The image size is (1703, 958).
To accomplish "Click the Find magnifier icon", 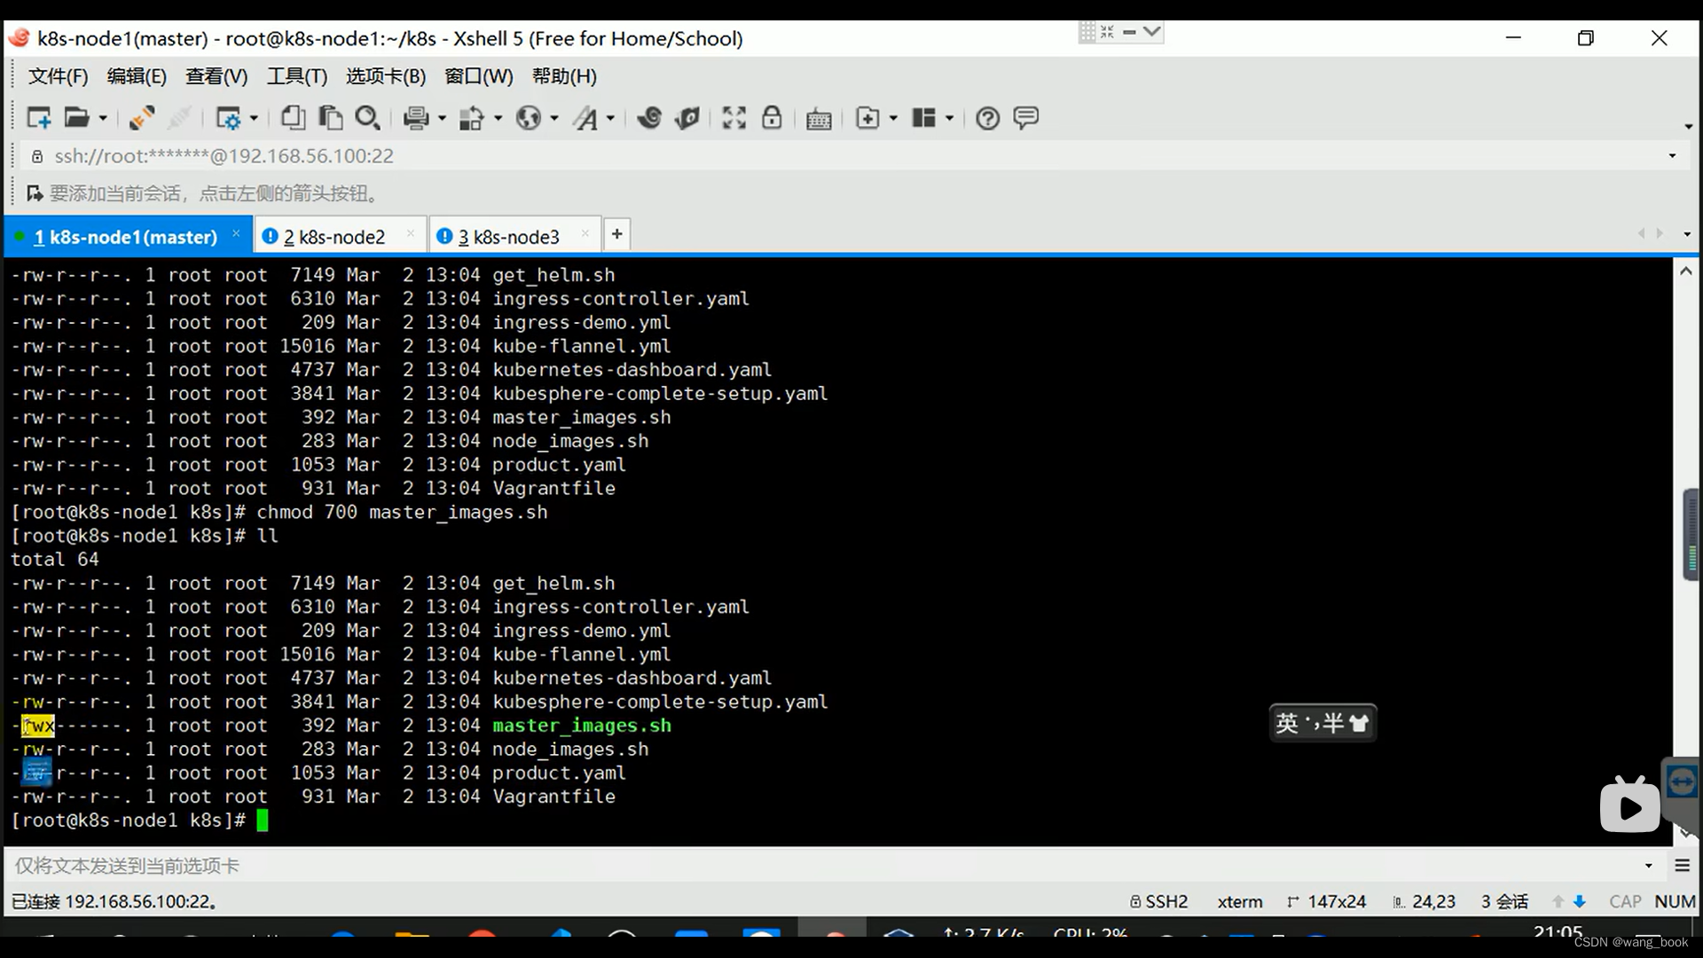I will click(367, 118).
